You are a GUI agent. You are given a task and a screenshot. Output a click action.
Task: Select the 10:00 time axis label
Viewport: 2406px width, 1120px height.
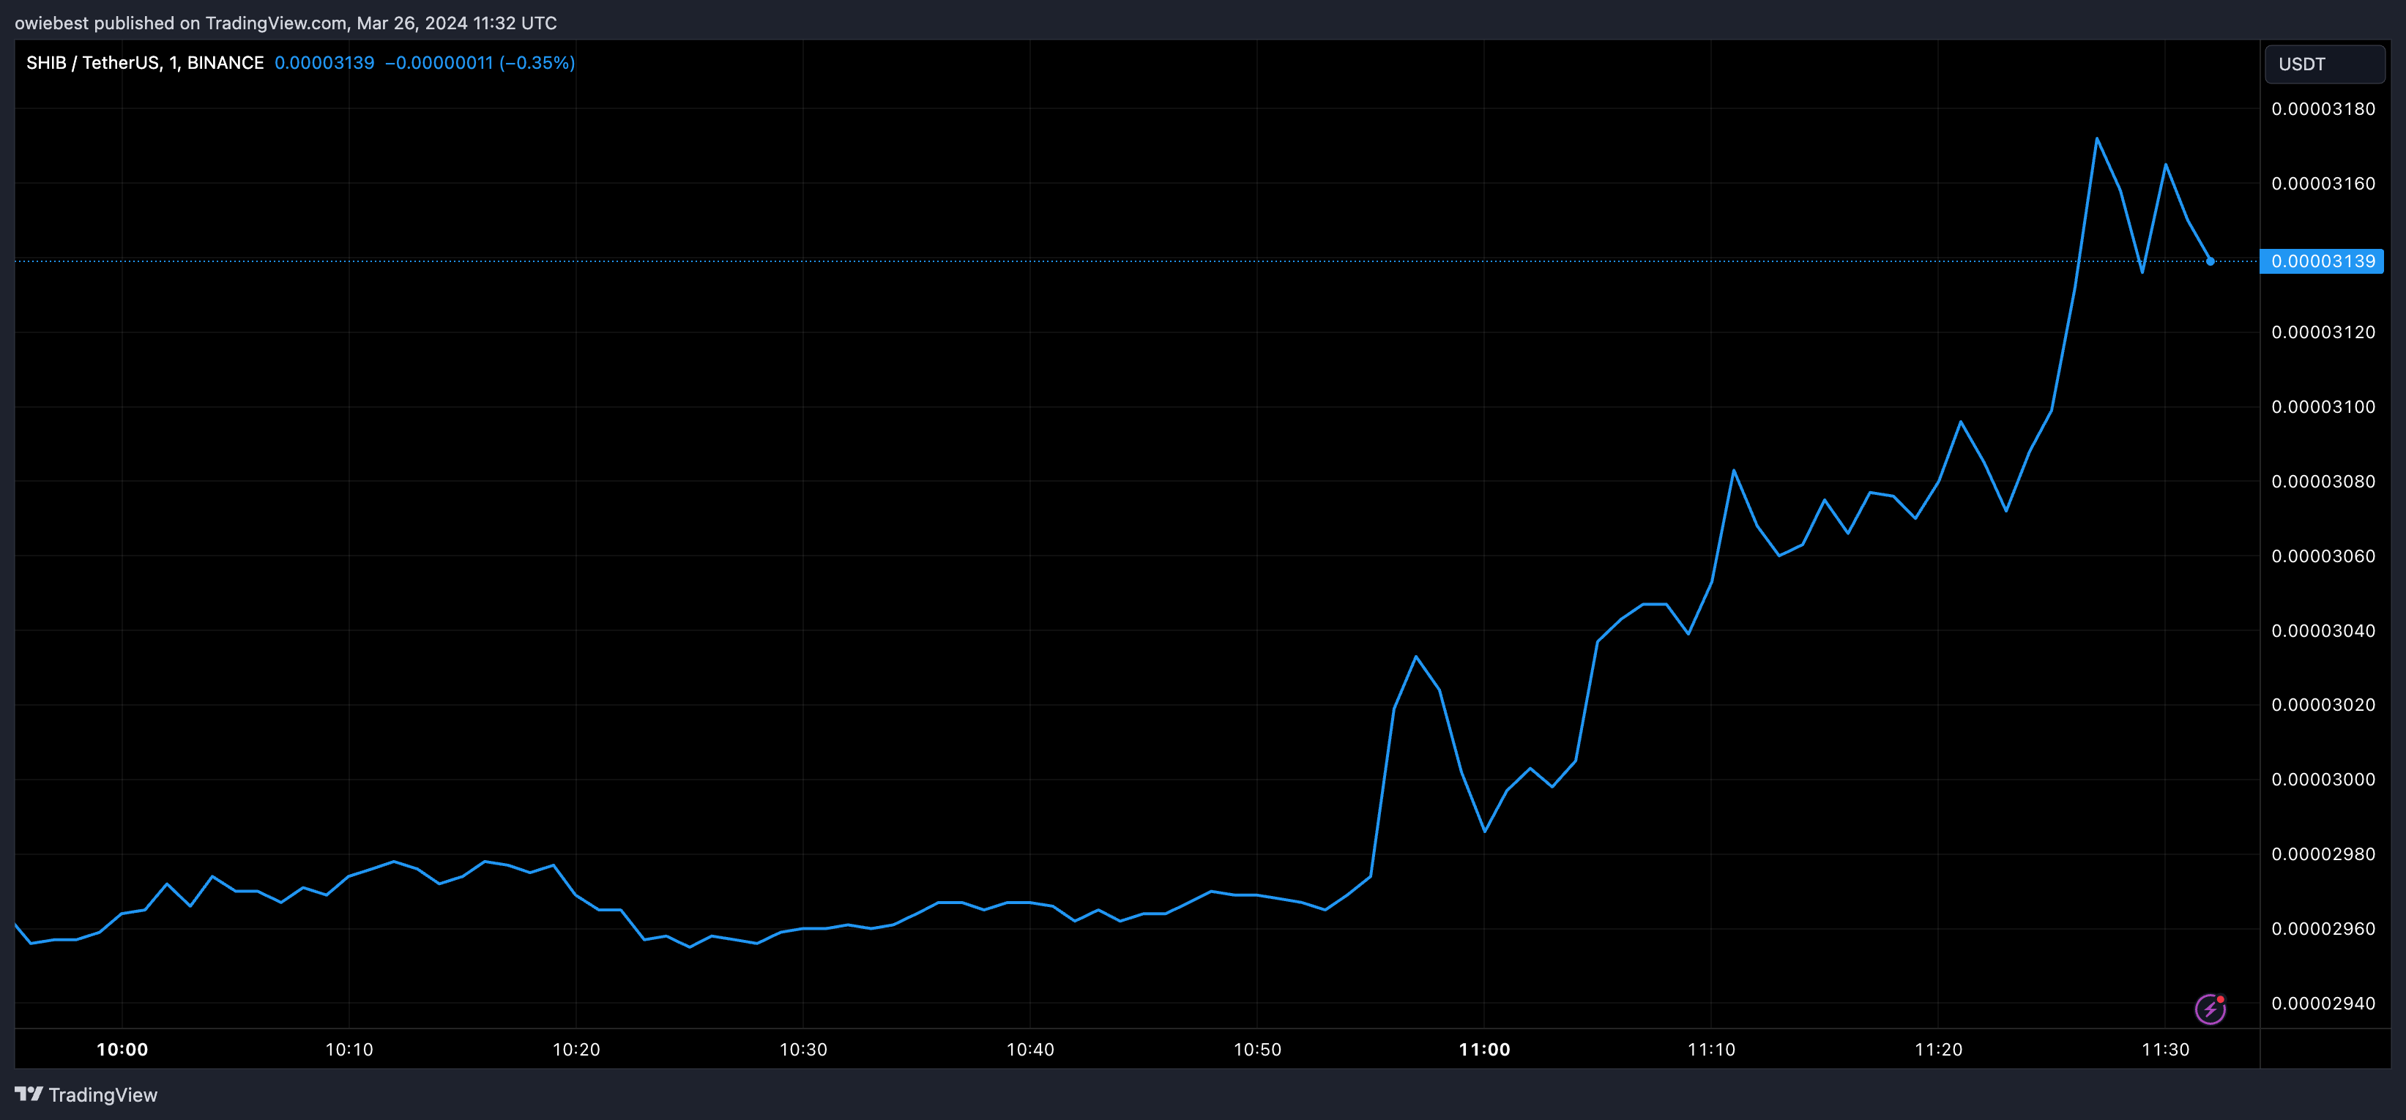[122, 1049]
